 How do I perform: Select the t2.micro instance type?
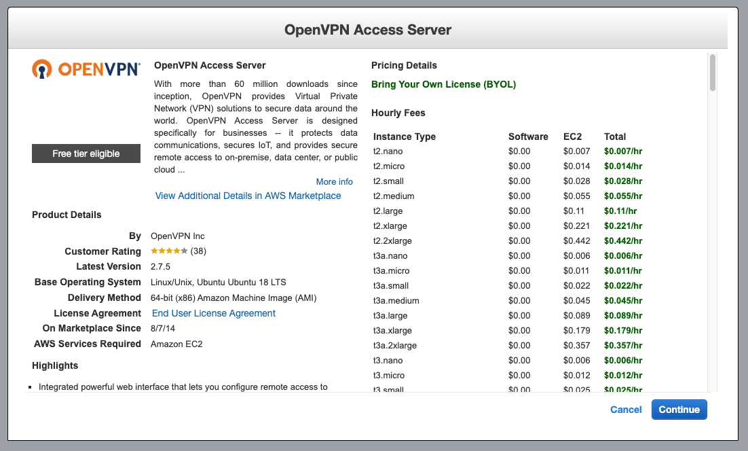pos(389,166)
